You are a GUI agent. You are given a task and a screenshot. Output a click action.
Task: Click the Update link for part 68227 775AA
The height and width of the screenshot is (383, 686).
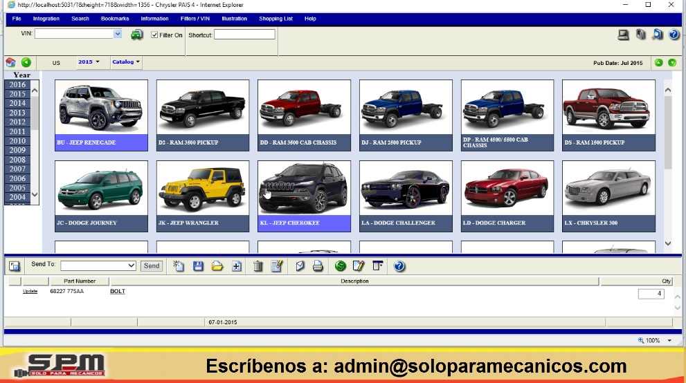(x=30, y=291)
